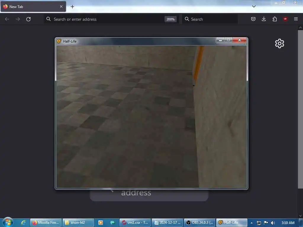Screen dimensions: 303x227
Task: Launch Internet Explorer from the taskbar
Action: tap(23, 222)
